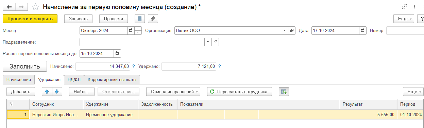
Task: Select the Березкин Игорь employee cell
Action: tap(56, 114)
